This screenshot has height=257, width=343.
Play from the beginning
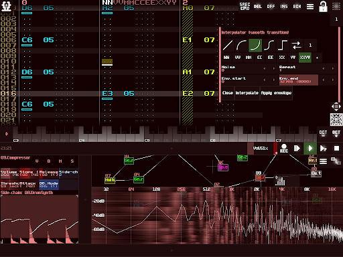coord(297,149)
